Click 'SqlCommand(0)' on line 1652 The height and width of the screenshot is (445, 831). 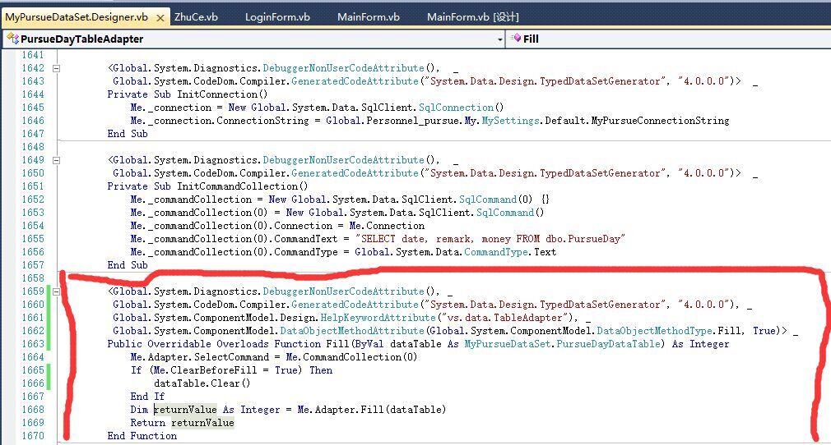pyautogui.click(x=495, y=200)
